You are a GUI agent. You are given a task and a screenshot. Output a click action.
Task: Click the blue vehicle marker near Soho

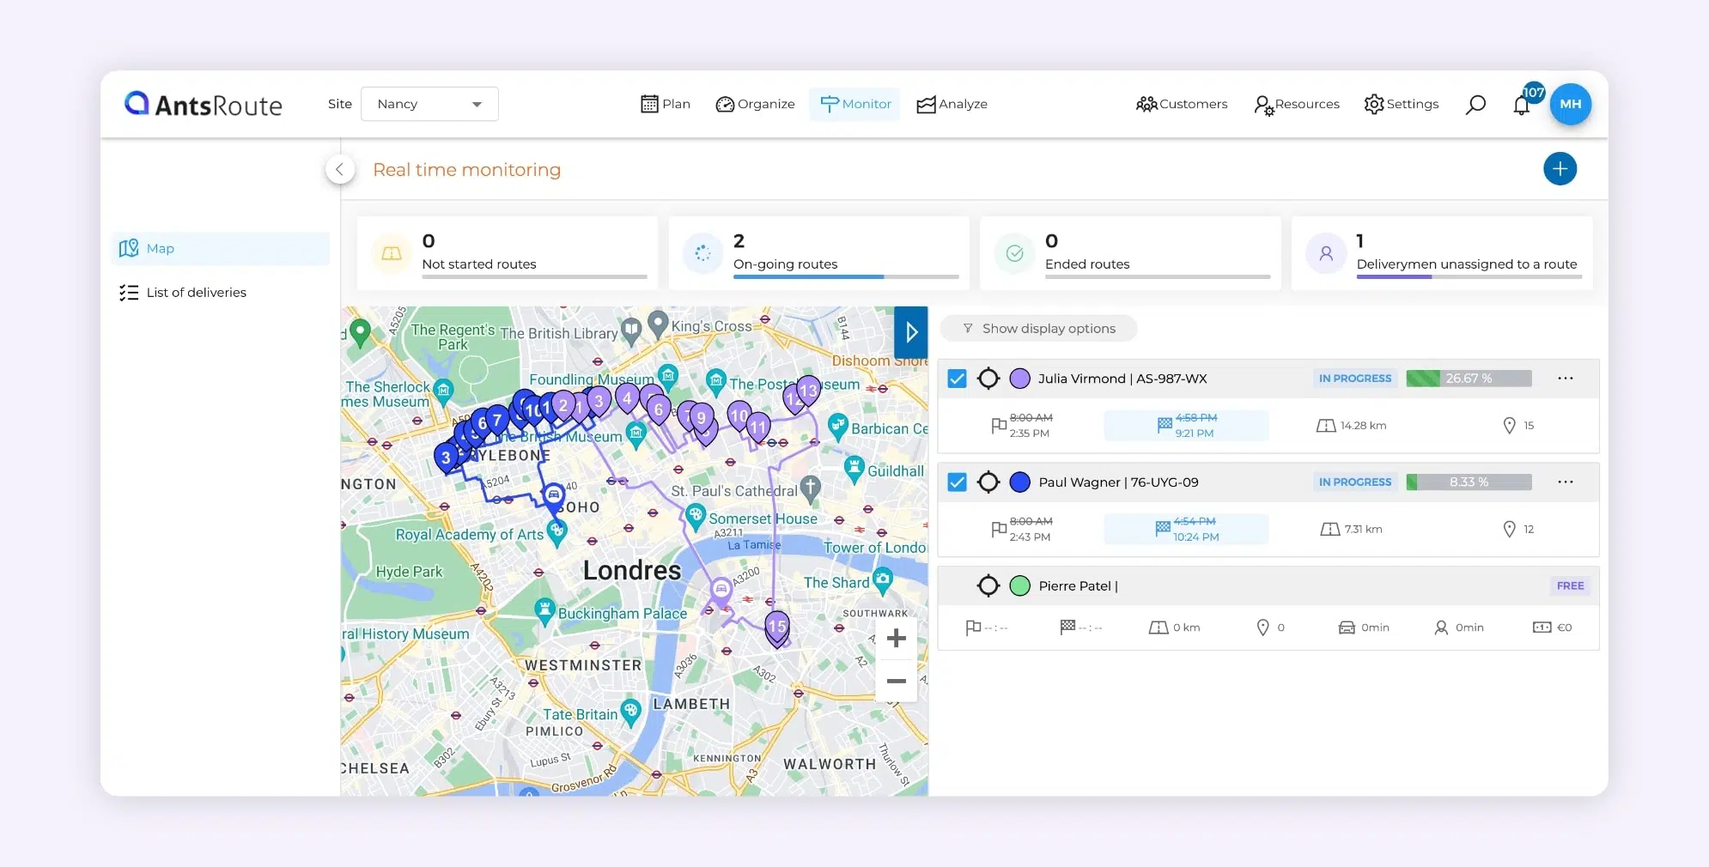pos(554,496)
